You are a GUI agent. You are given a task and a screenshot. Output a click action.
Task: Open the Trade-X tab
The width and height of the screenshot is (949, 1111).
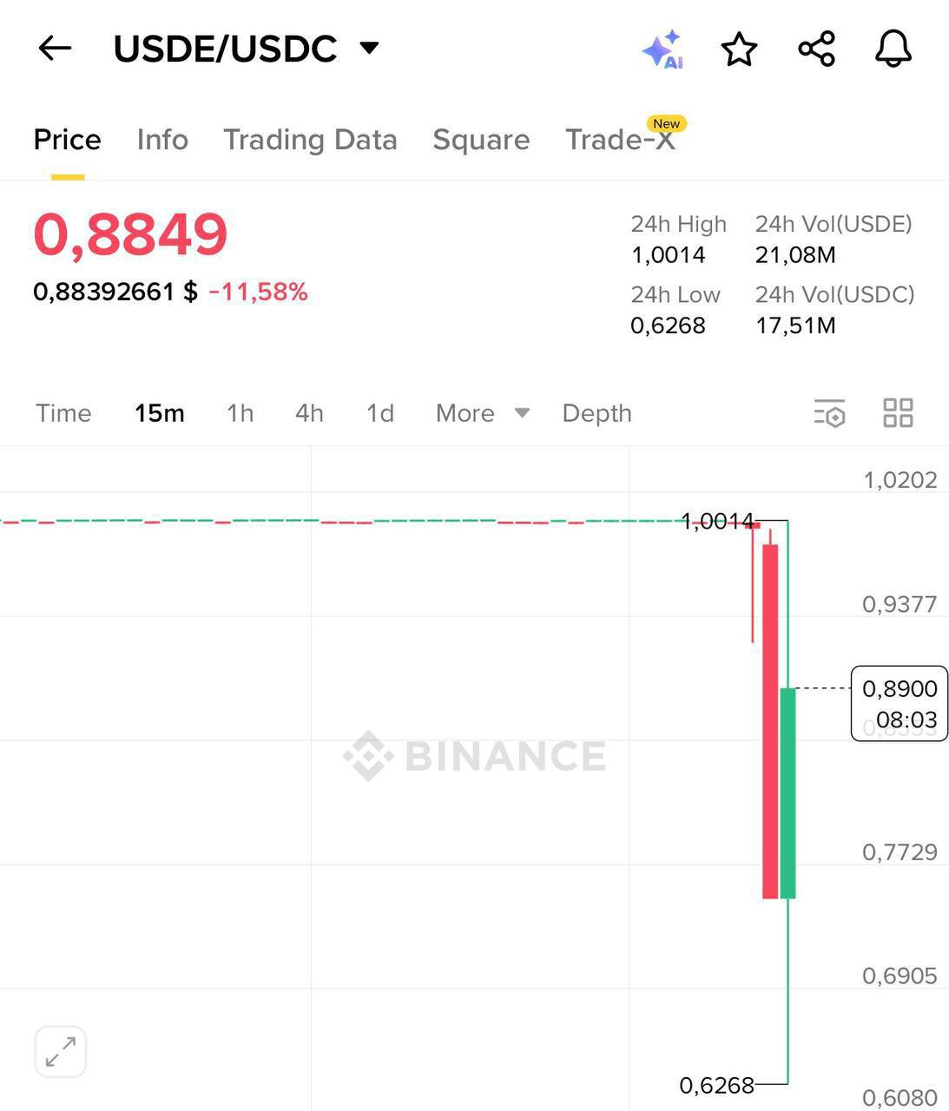620,140
